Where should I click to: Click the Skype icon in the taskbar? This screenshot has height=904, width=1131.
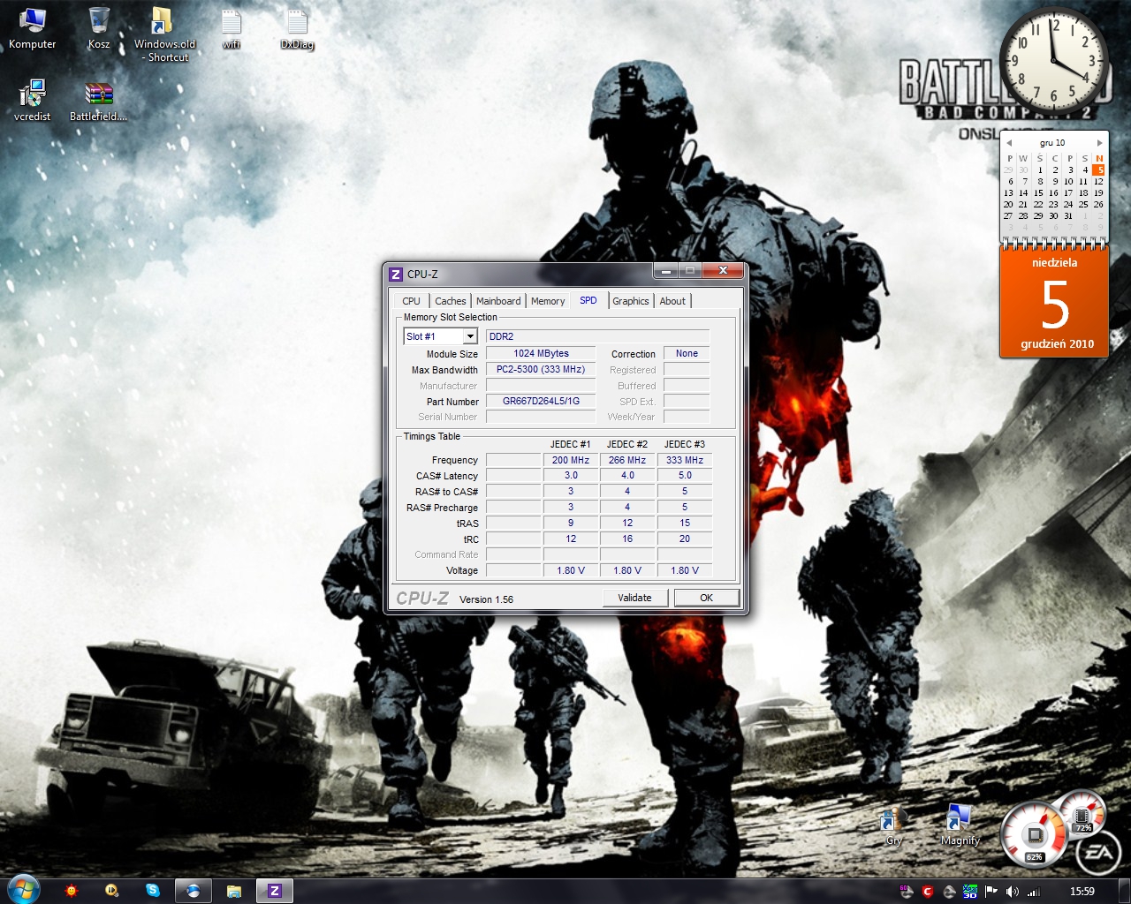point(153,891)
